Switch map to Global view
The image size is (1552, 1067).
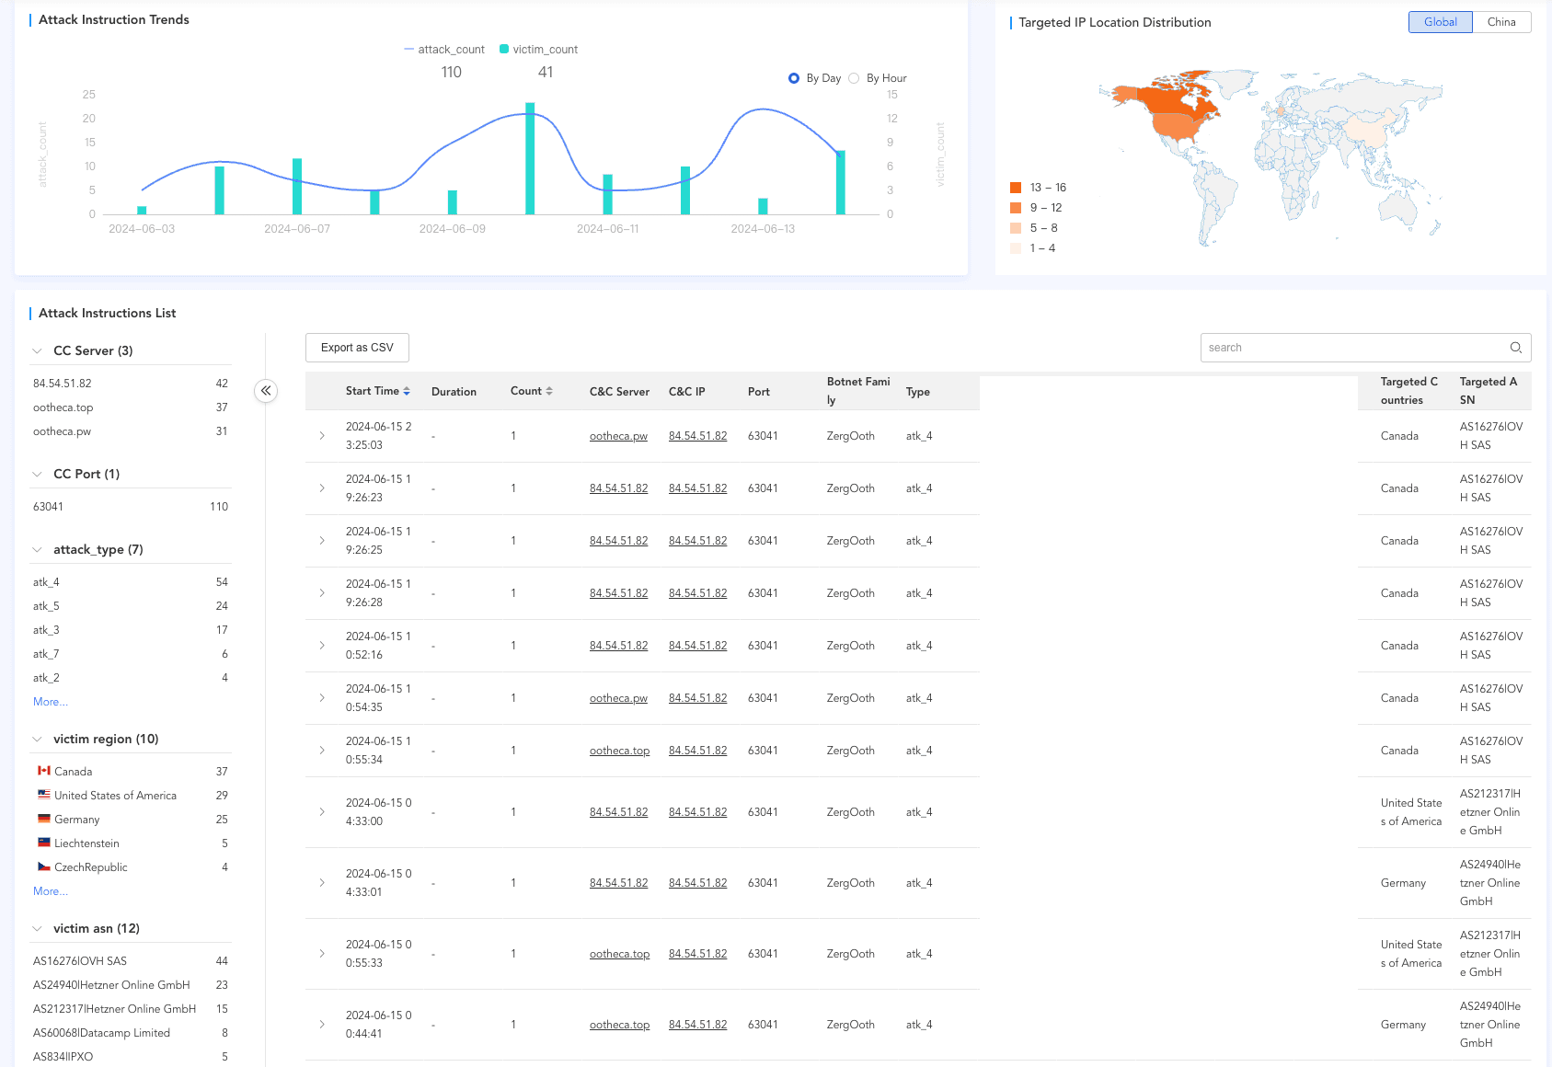tap(1441, 22)
